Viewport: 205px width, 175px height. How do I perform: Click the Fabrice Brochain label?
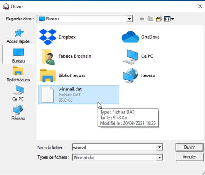pyautogui.click(x=75, y=56)
